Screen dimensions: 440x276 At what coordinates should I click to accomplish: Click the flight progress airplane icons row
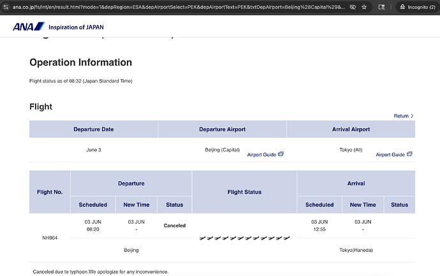244,238
